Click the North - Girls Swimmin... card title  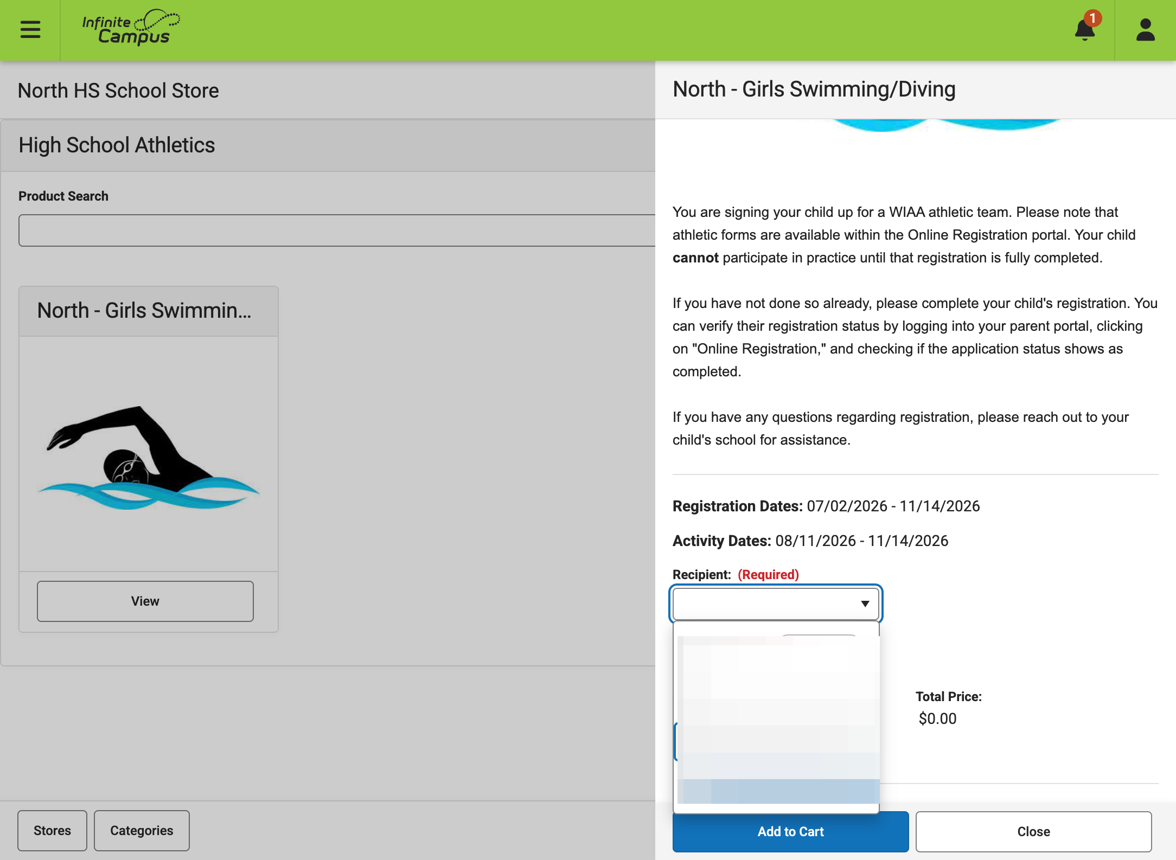(144, 311)
